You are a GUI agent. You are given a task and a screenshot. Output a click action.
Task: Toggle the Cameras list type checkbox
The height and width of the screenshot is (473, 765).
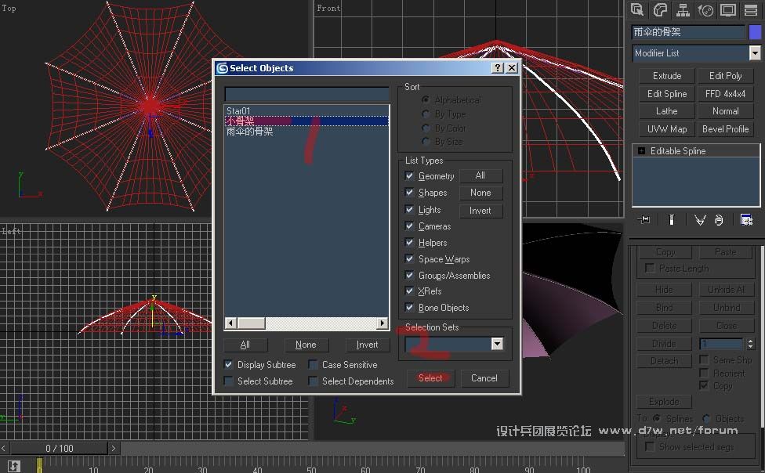(409, 226)
